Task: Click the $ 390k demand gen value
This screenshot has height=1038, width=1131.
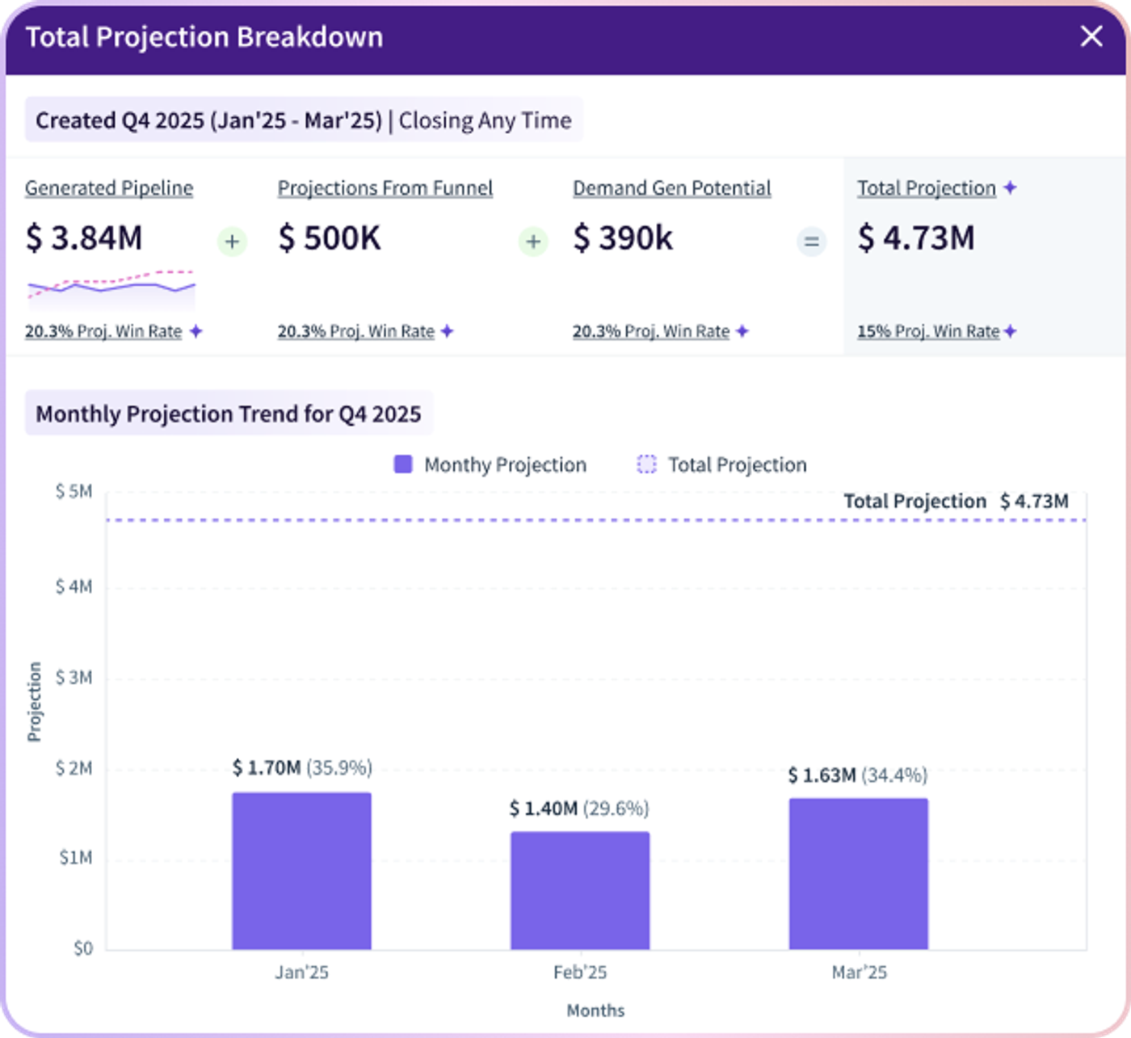Action: pyautogui.click(x=623, y=238)
